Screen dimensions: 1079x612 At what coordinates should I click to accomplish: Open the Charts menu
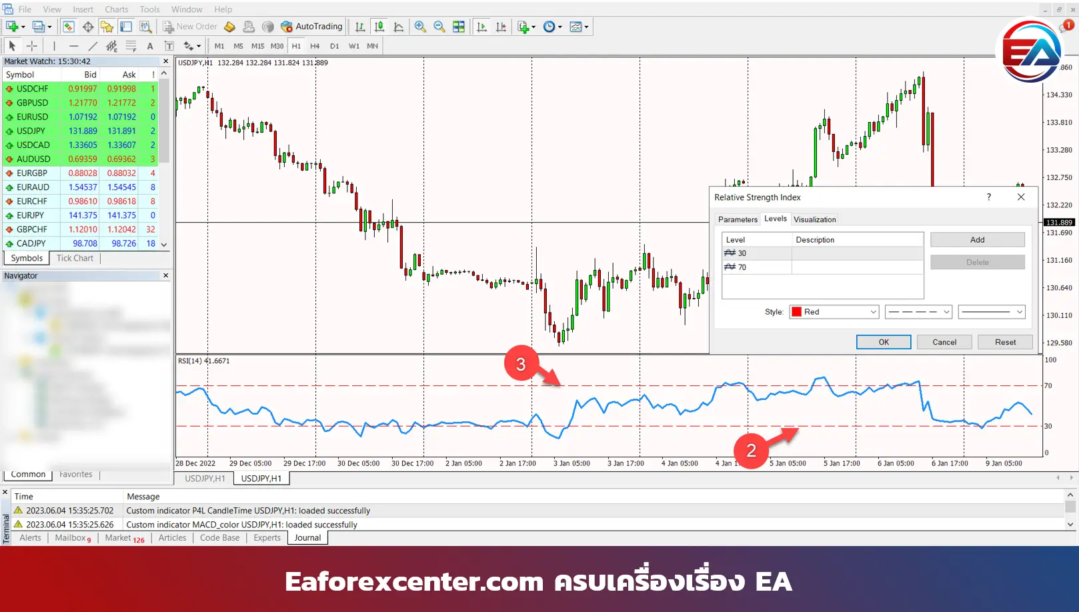[x=116, y=9]
